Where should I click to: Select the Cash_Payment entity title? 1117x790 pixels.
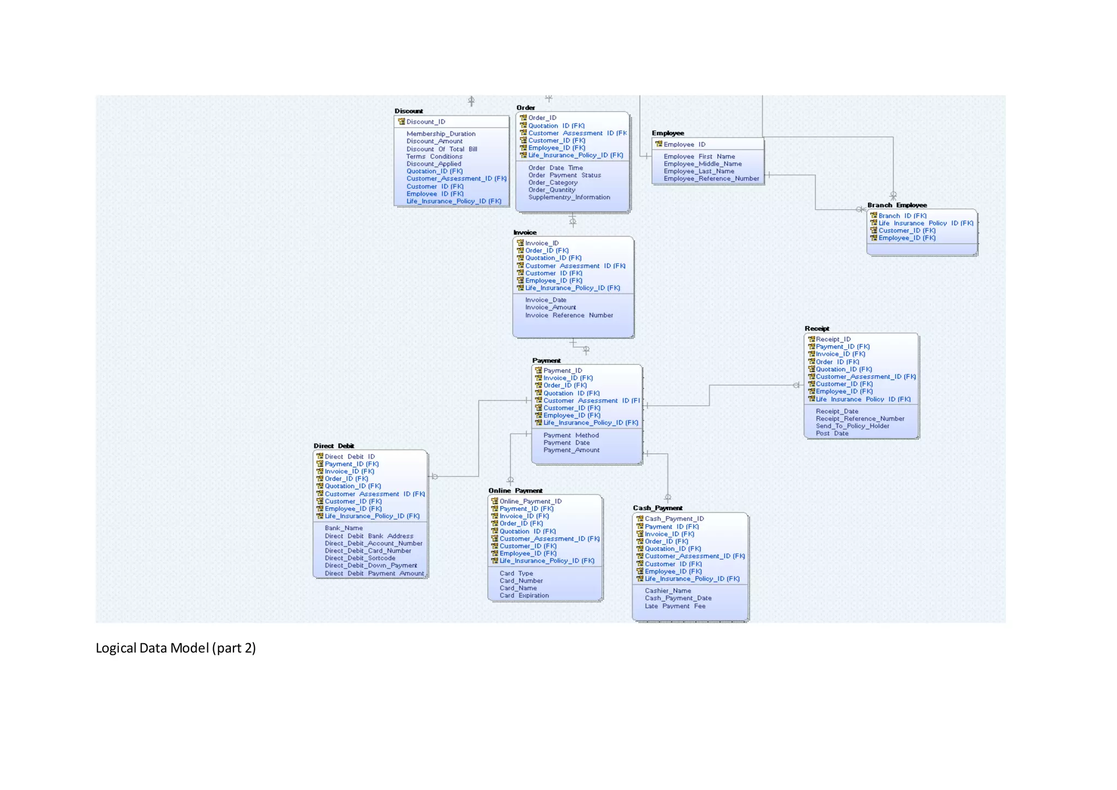click(x=658, y=508)
